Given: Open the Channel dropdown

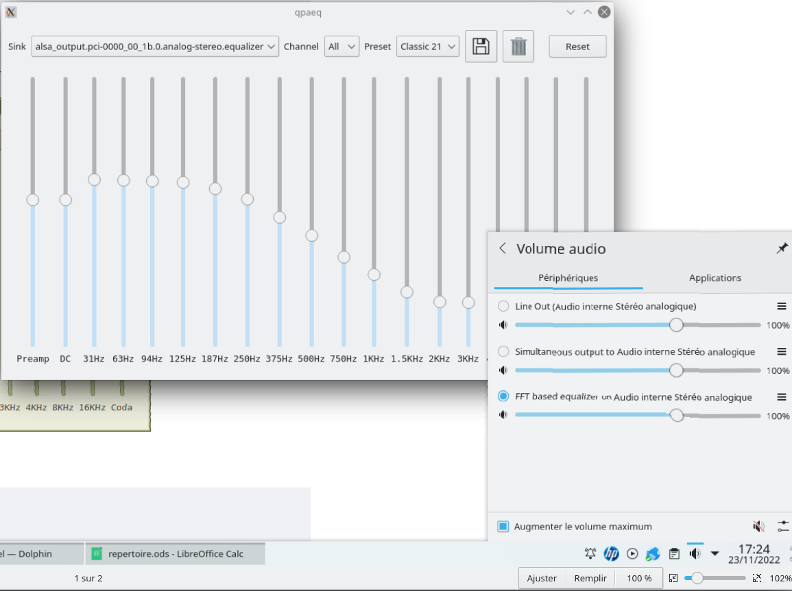Looking at the screenshot, I should pyautogui.click(x=341, y=47).
